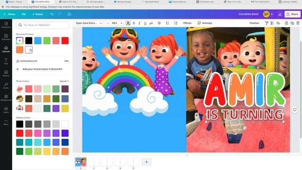This screenshot has height=170, width=302.
Task: Open the More sidebar options
Action: pos(6,122)
